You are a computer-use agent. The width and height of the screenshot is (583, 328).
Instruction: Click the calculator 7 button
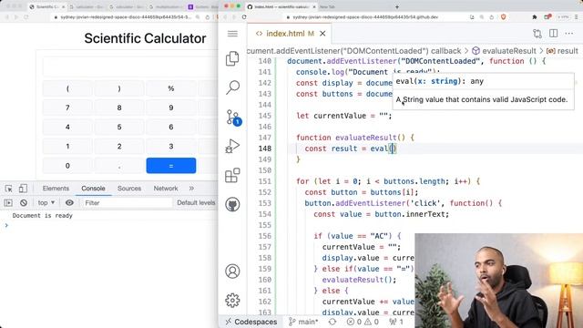67,108
